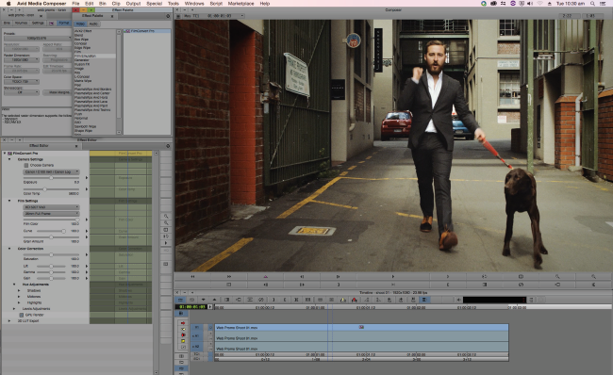
Task: Step forward one frame in Composer
Action: (339, 277)
